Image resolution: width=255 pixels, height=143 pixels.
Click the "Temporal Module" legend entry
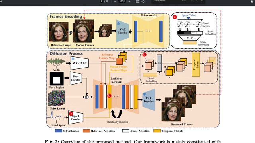point(168,131)
